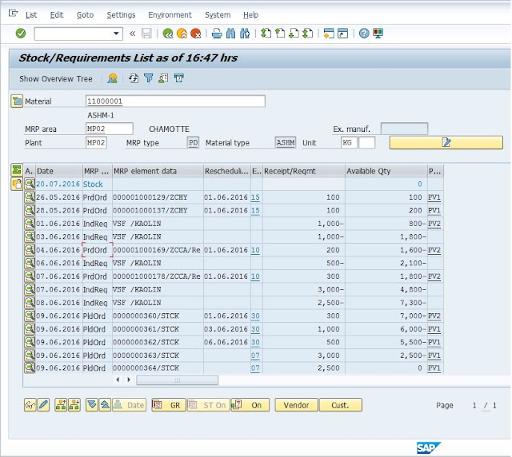Image resolution: width=512 pixels, height=457 pixels.
Task: Go to Next Page icon
Action: pos(294,34)
